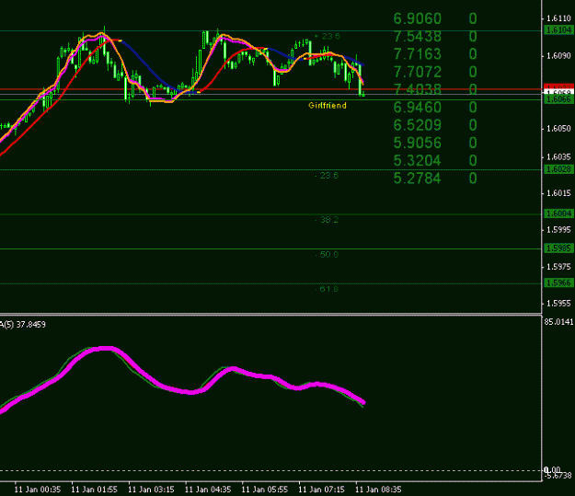The image size is (575, 496).
Task: Click the 7.5438 value
Action: [418, 36]
